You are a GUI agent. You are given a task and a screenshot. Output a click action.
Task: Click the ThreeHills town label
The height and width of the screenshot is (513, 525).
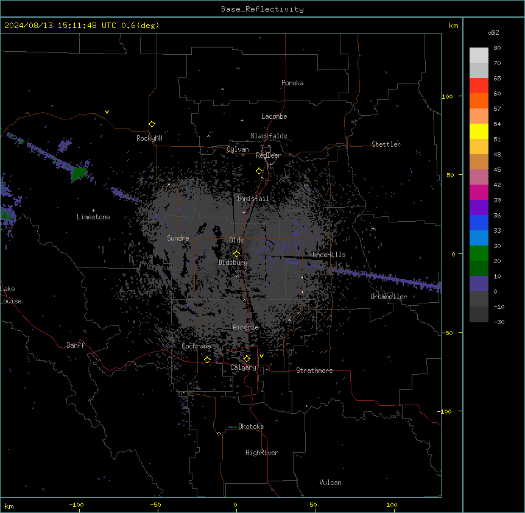pyautogui.click(x=327, y=255)
